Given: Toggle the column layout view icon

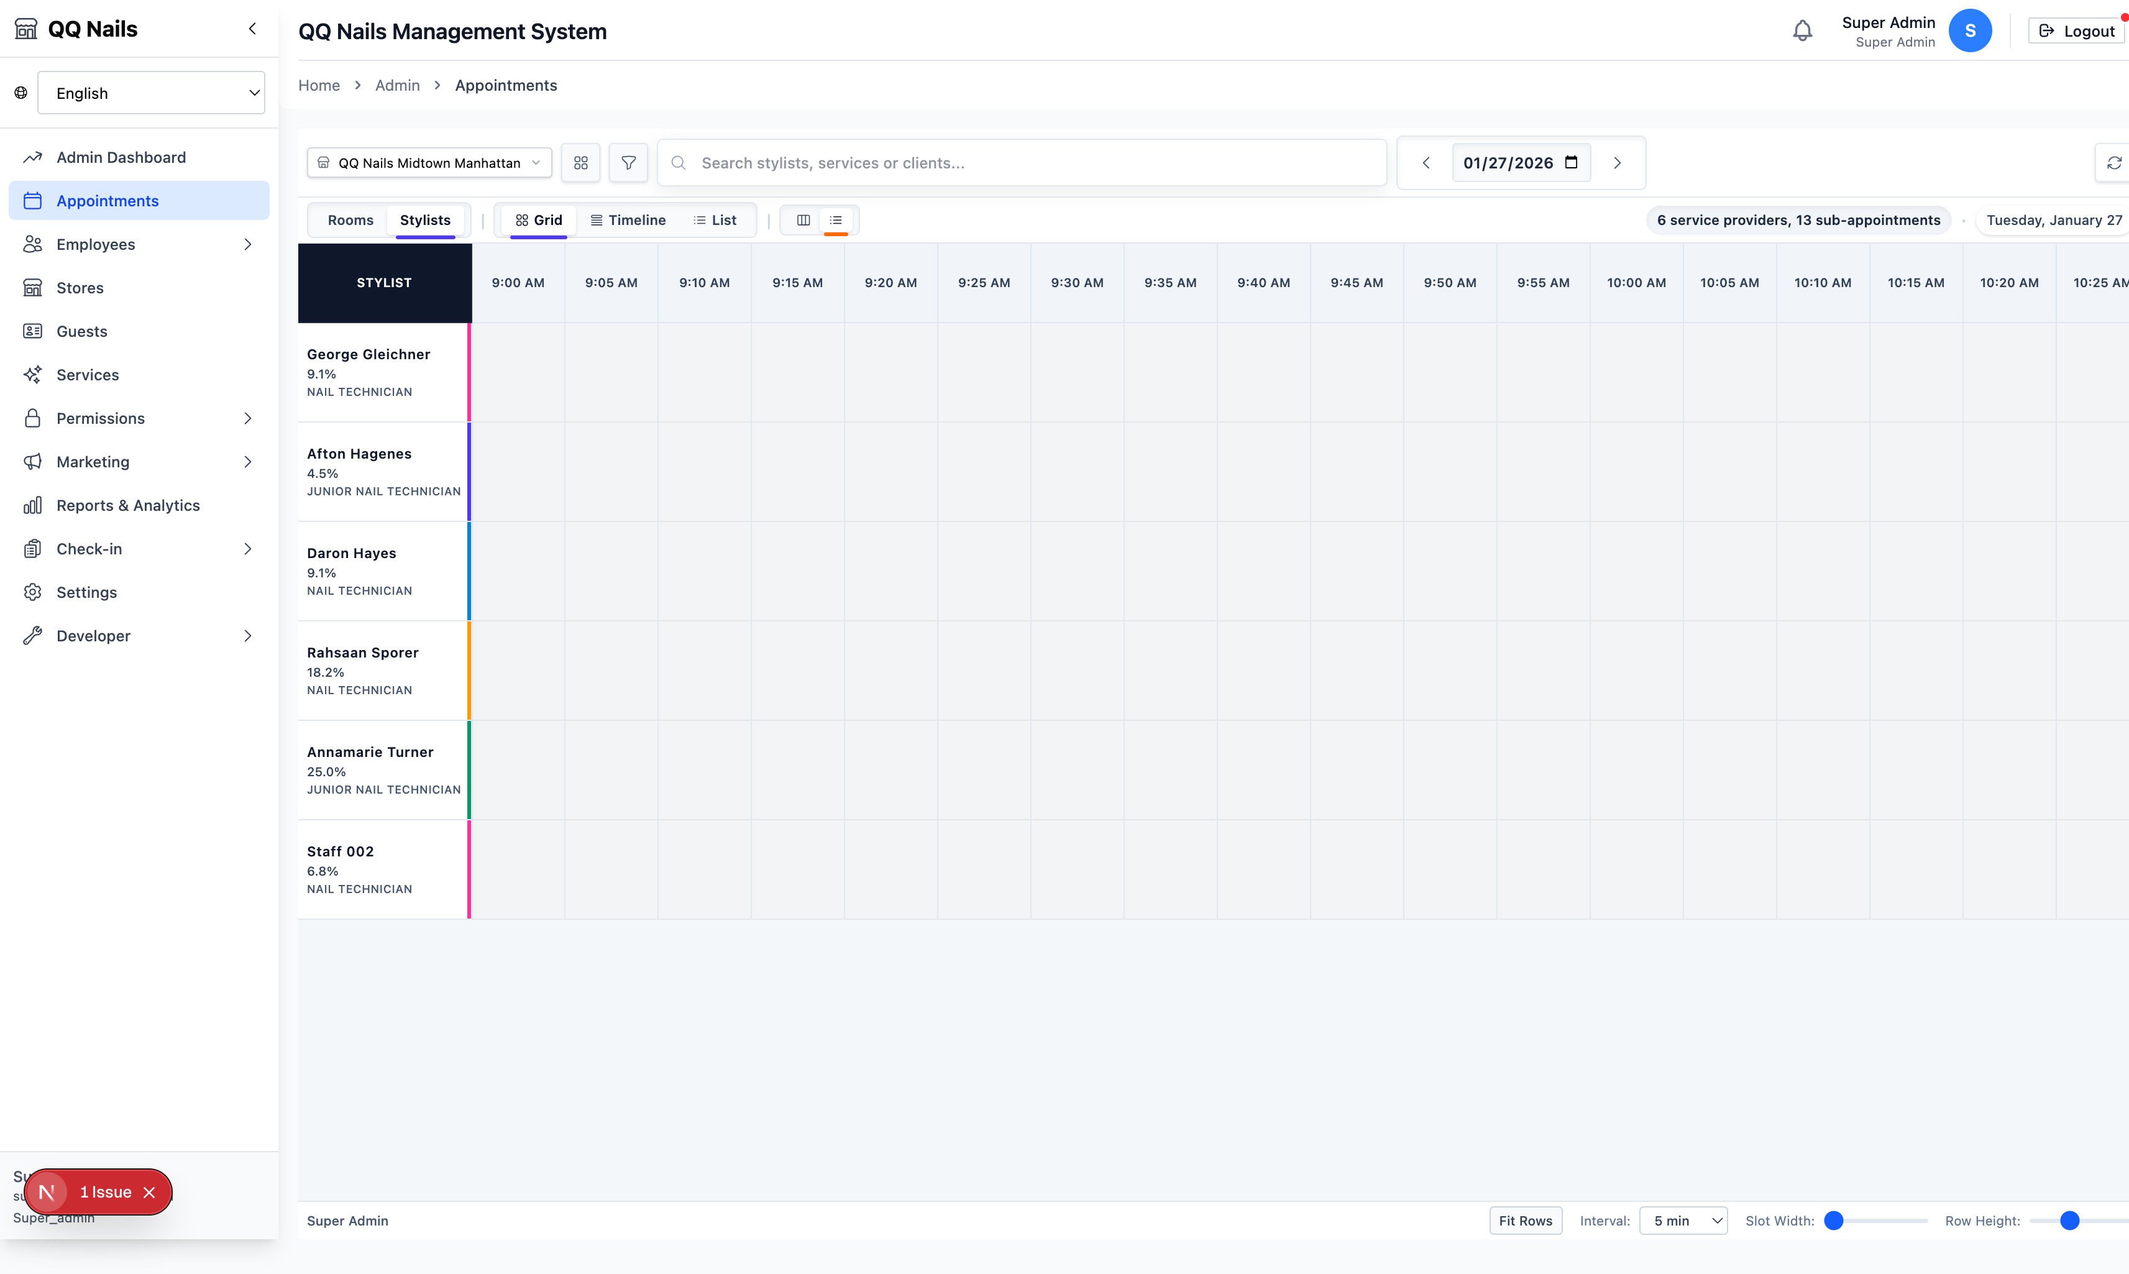Looking at the screenshot, I should click(x=804, y=220).
